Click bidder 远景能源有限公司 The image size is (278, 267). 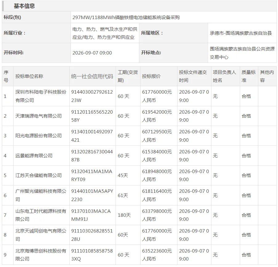34,156
